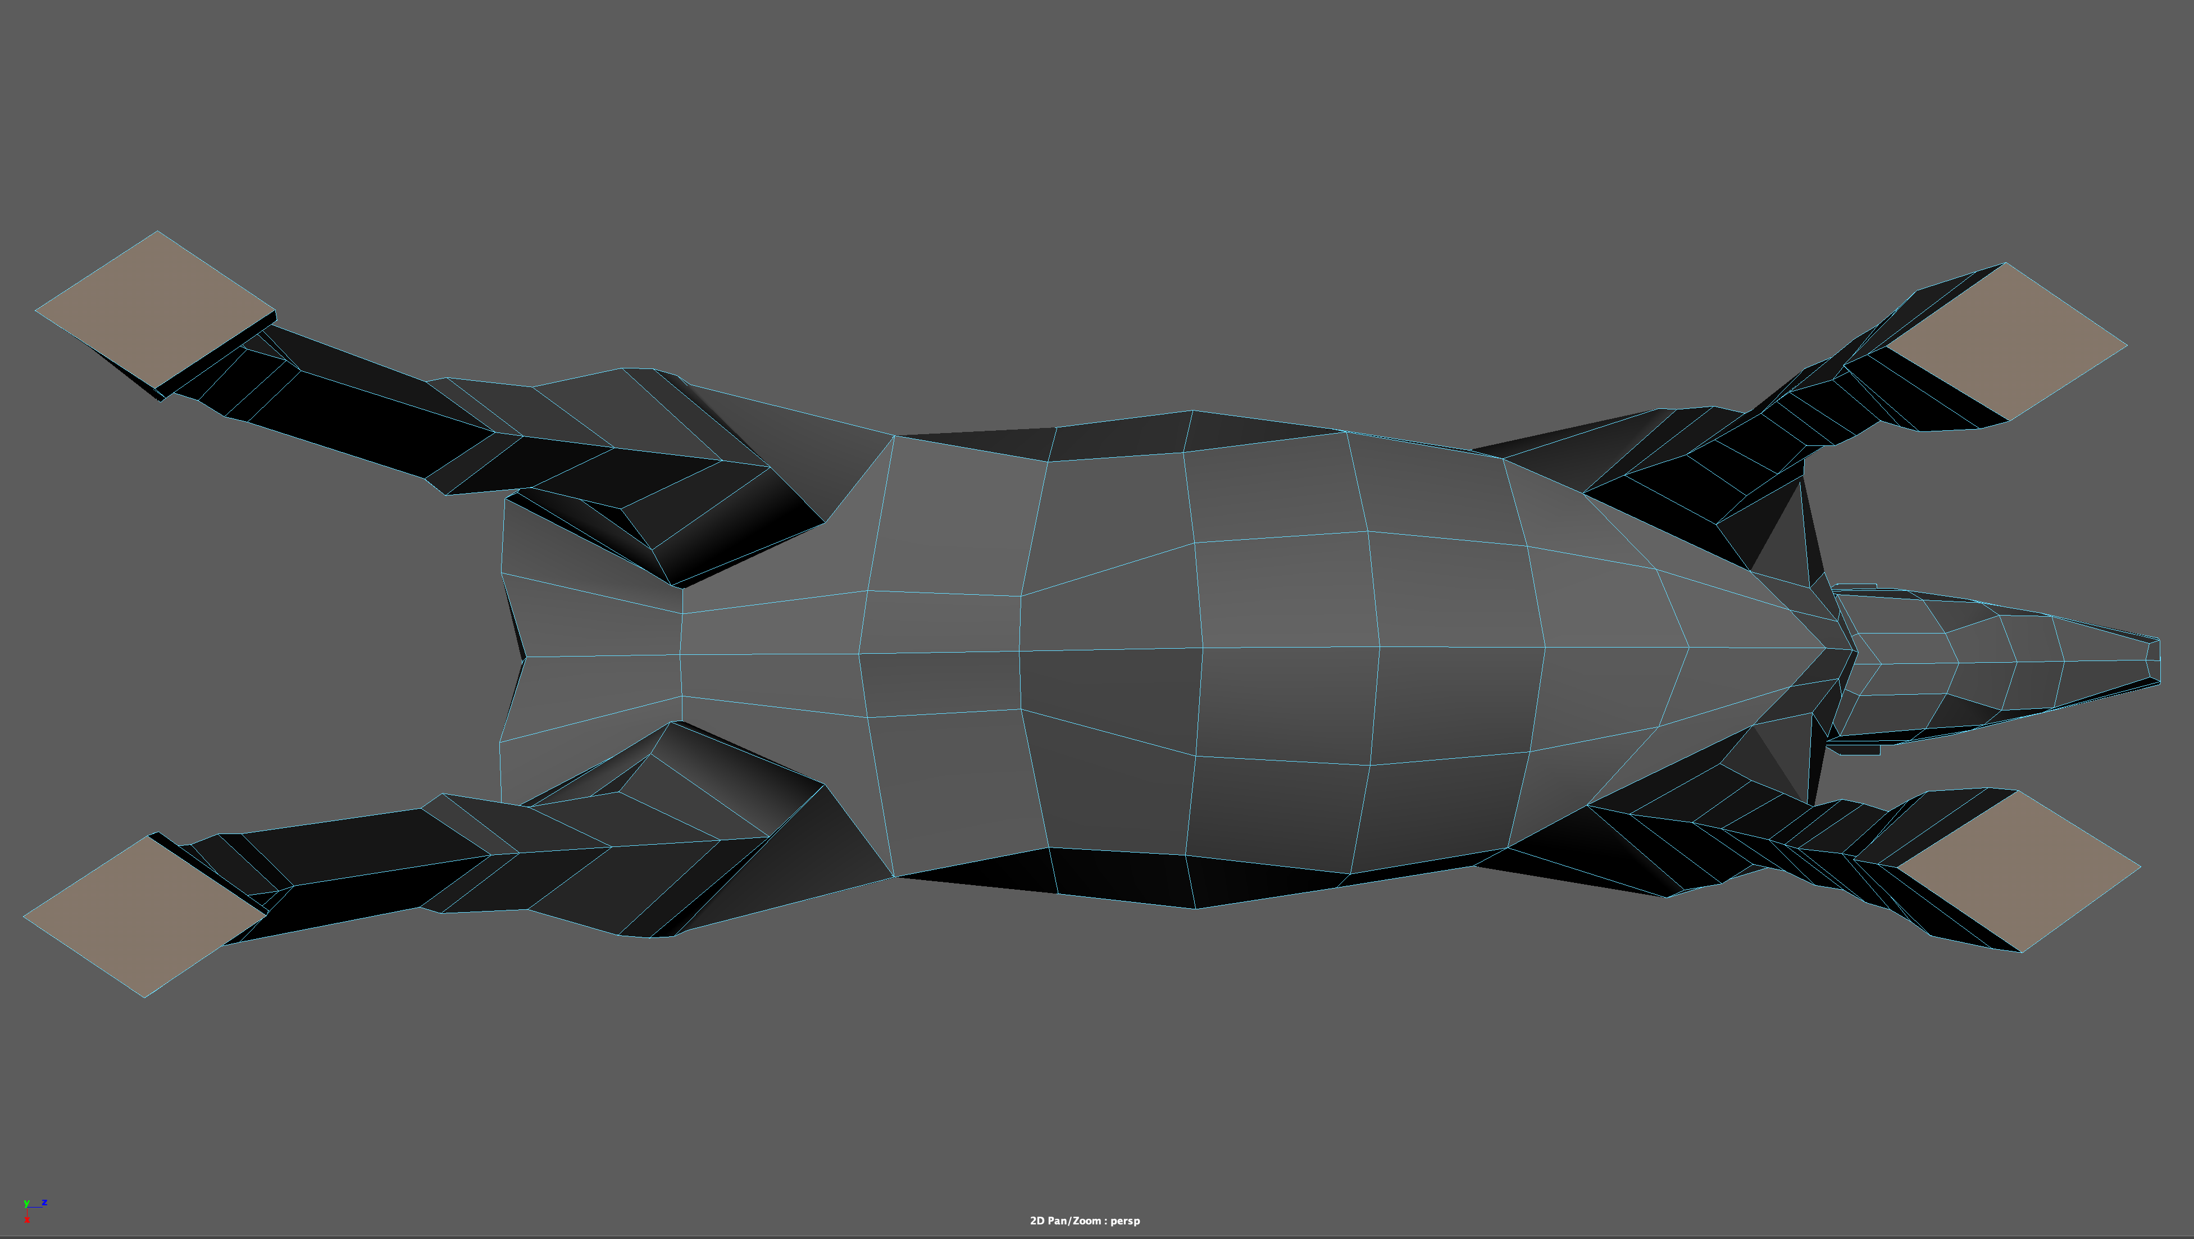This screenshot has width=2194, height=1239.
Task: Click the red X on the axis gizmo
Action: click(x=26, y=1219)
